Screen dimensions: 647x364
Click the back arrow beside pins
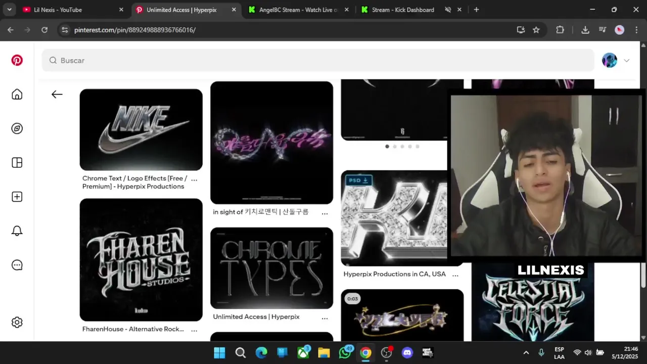57,94
